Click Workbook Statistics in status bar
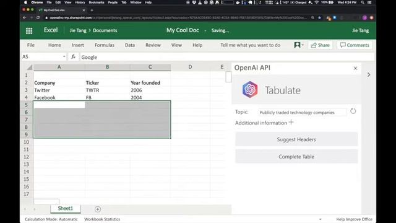Viewport: 396px width, 223px height. coord(102,219)
